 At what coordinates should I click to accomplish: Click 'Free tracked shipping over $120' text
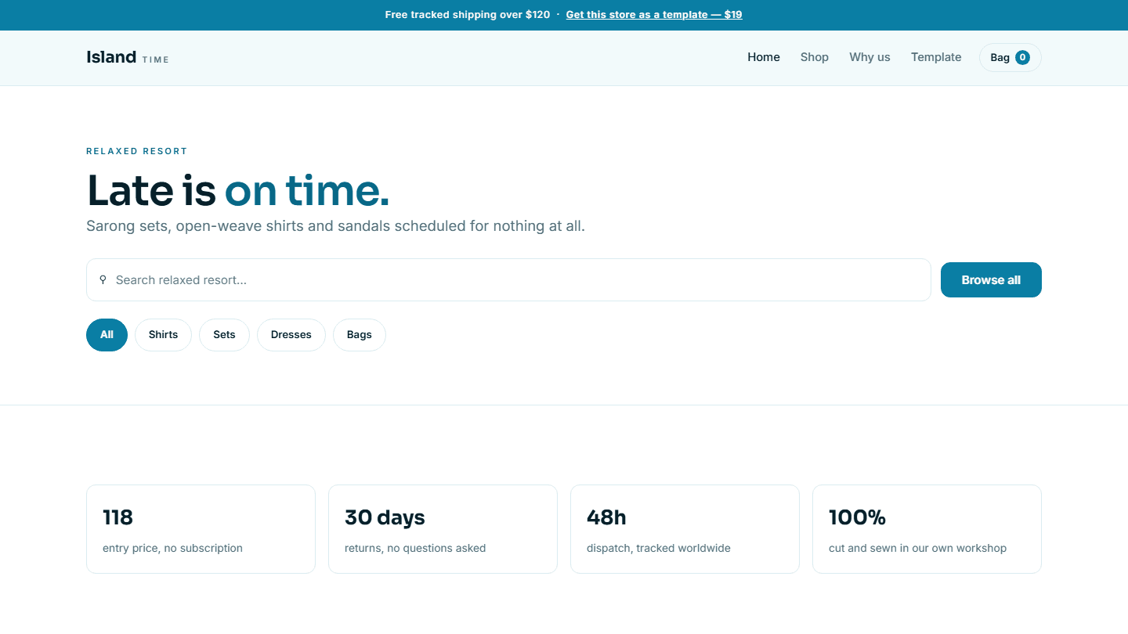[468, 15]
